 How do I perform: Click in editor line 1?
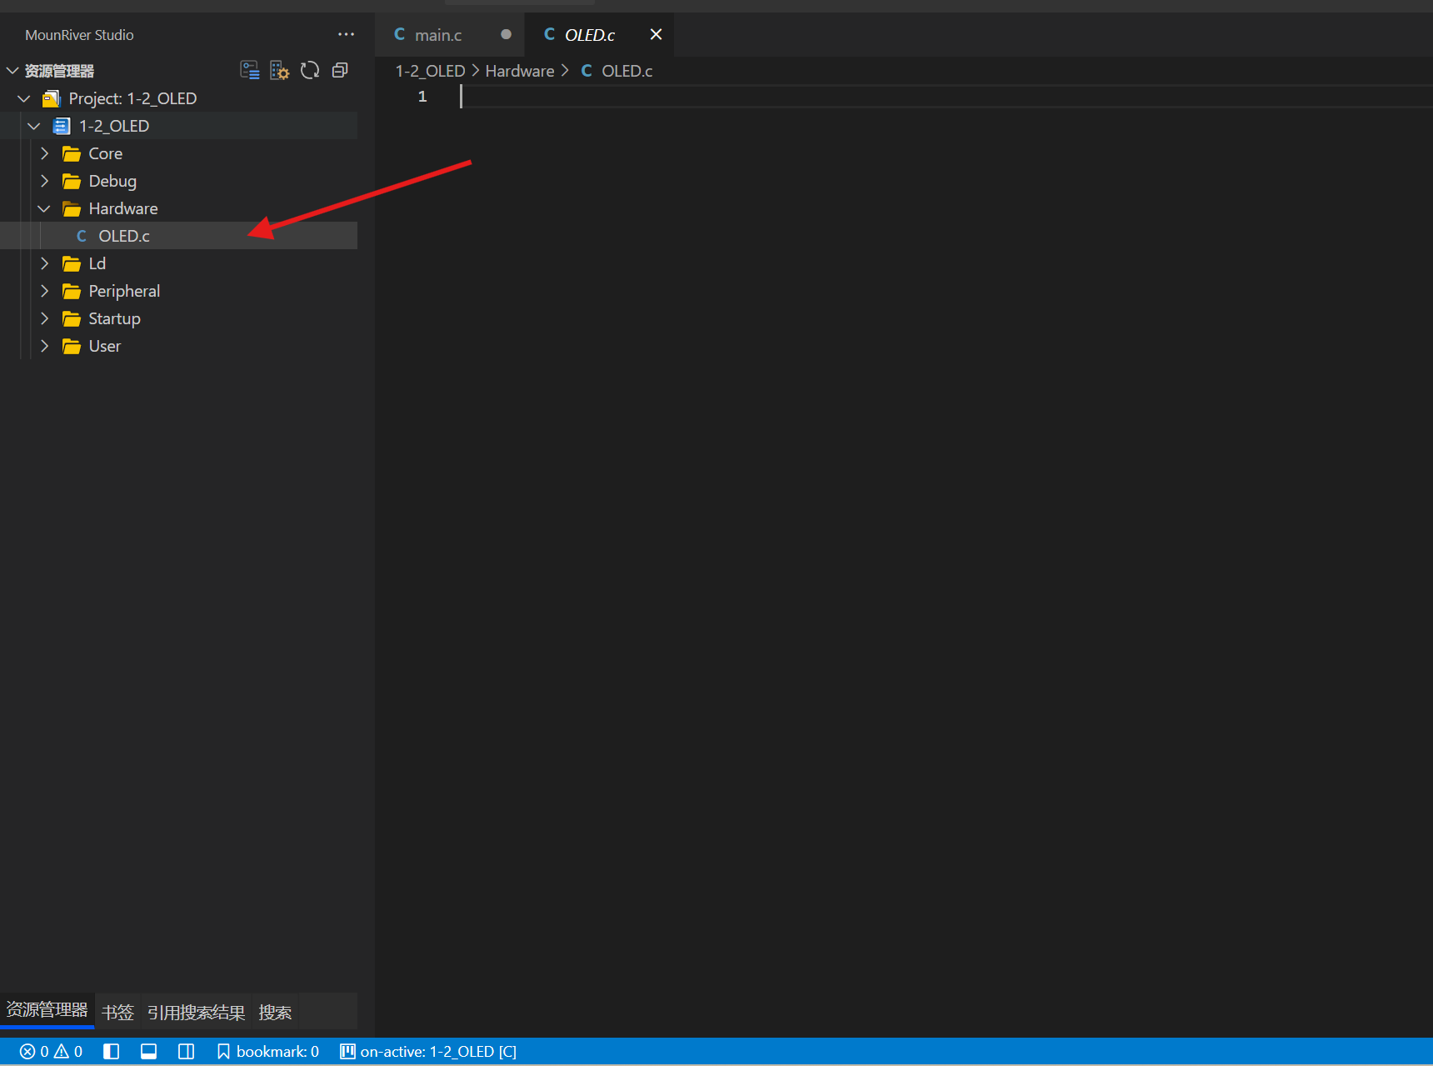click(x=946, y=97)
